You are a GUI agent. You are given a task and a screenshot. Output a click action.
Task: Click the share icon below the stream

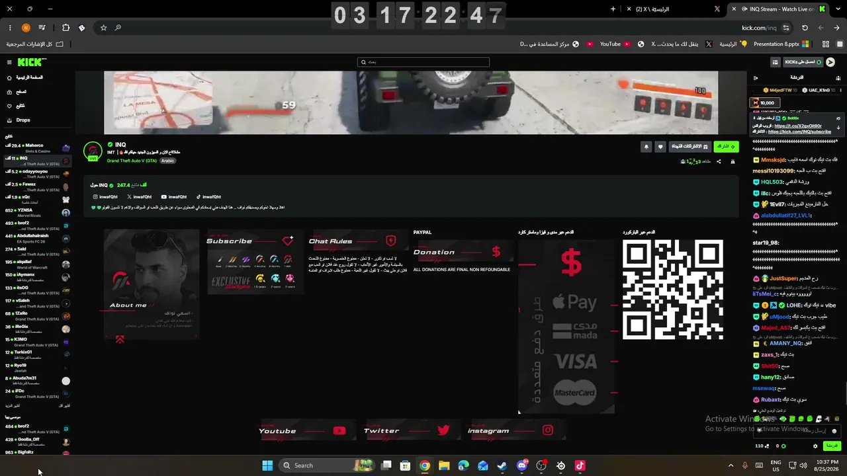pyautogui.click(x=719, y=161)
